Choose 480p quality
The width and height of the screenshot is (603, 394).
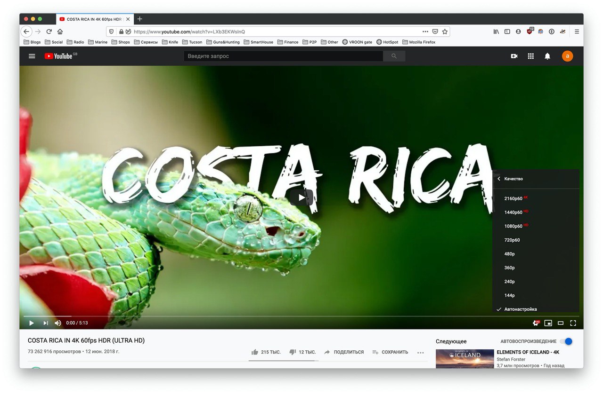point(536,254)
